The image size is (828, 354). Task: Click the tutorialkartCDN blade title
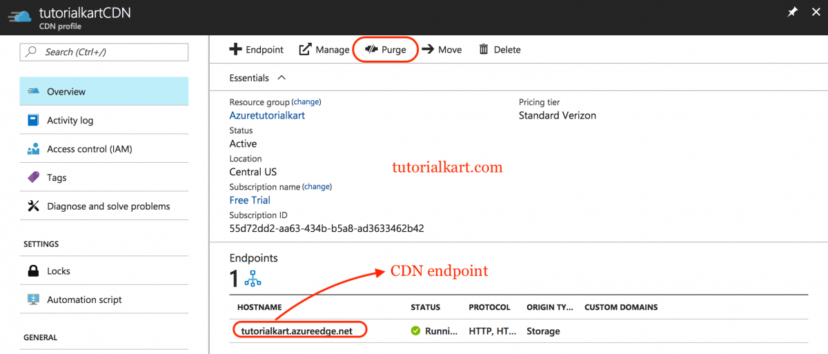[85, 12]
